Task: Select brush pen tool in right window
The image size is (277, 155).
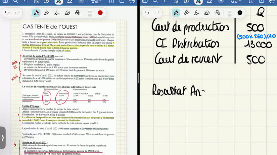Action: tap(186, 13)
